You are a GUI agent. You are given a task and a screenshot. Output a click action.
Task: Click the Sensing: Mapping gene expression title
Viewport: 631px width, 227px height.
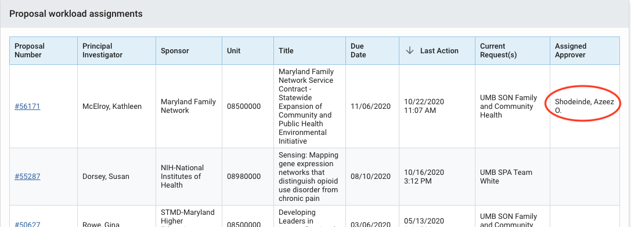coord(309,177)
